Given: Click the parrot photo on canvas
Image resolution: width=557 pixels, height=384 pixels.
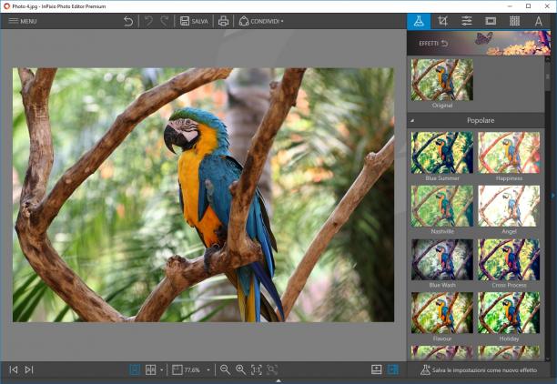Looking at the screenshot, I should (203, 195).
